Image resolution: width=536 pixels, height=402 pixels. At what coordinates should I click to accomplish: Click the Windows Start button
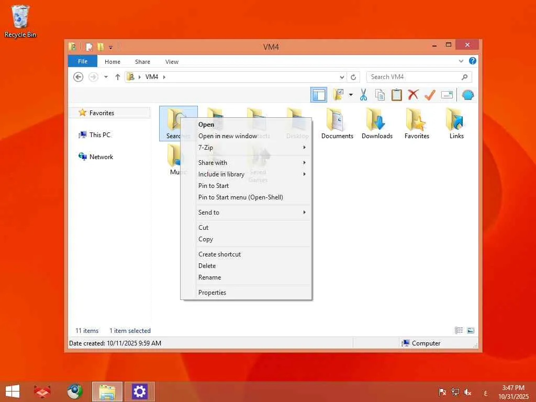point(13,392)
